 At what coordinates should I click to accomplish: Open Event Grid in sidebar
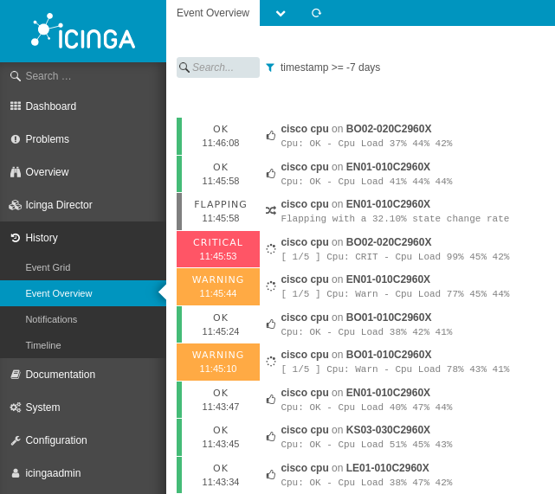48,267
